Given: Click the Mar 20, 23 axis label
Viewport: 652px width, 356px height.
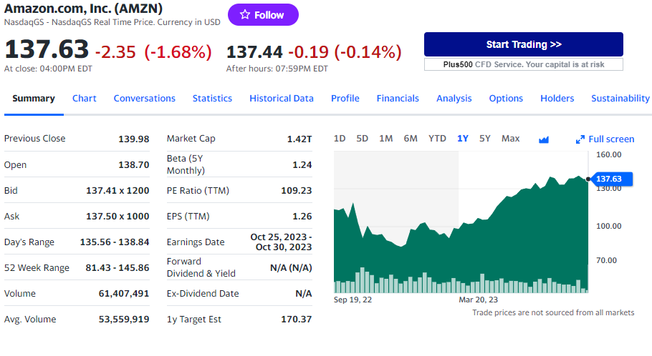Looking at the screenshot, I should 478,300.
